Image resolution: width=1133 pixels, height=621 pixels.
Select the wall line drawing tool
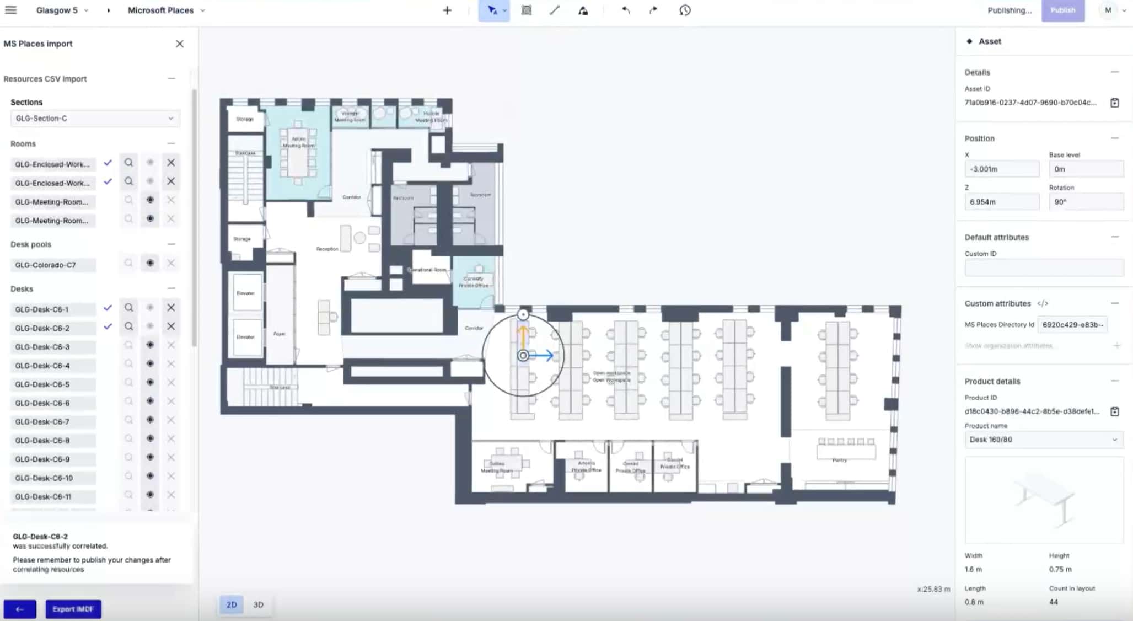[x=555, y=10]
